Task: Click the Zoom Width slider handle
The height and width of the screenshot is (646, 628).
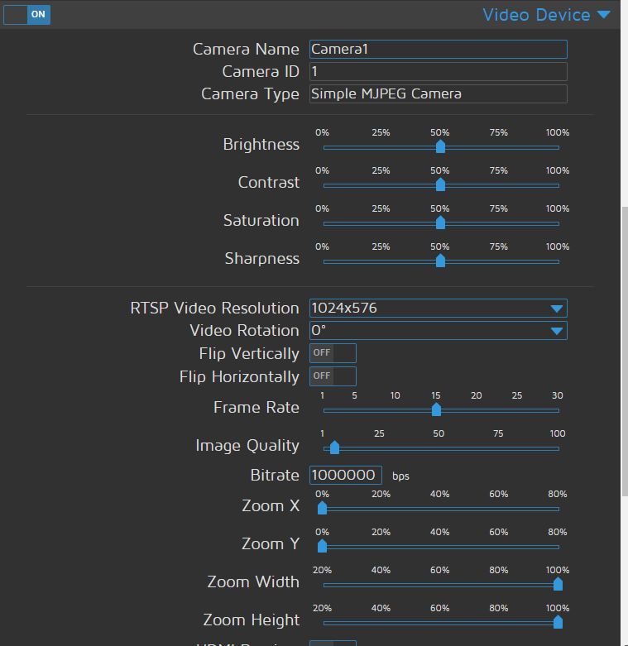Action: tap(558, 584)
